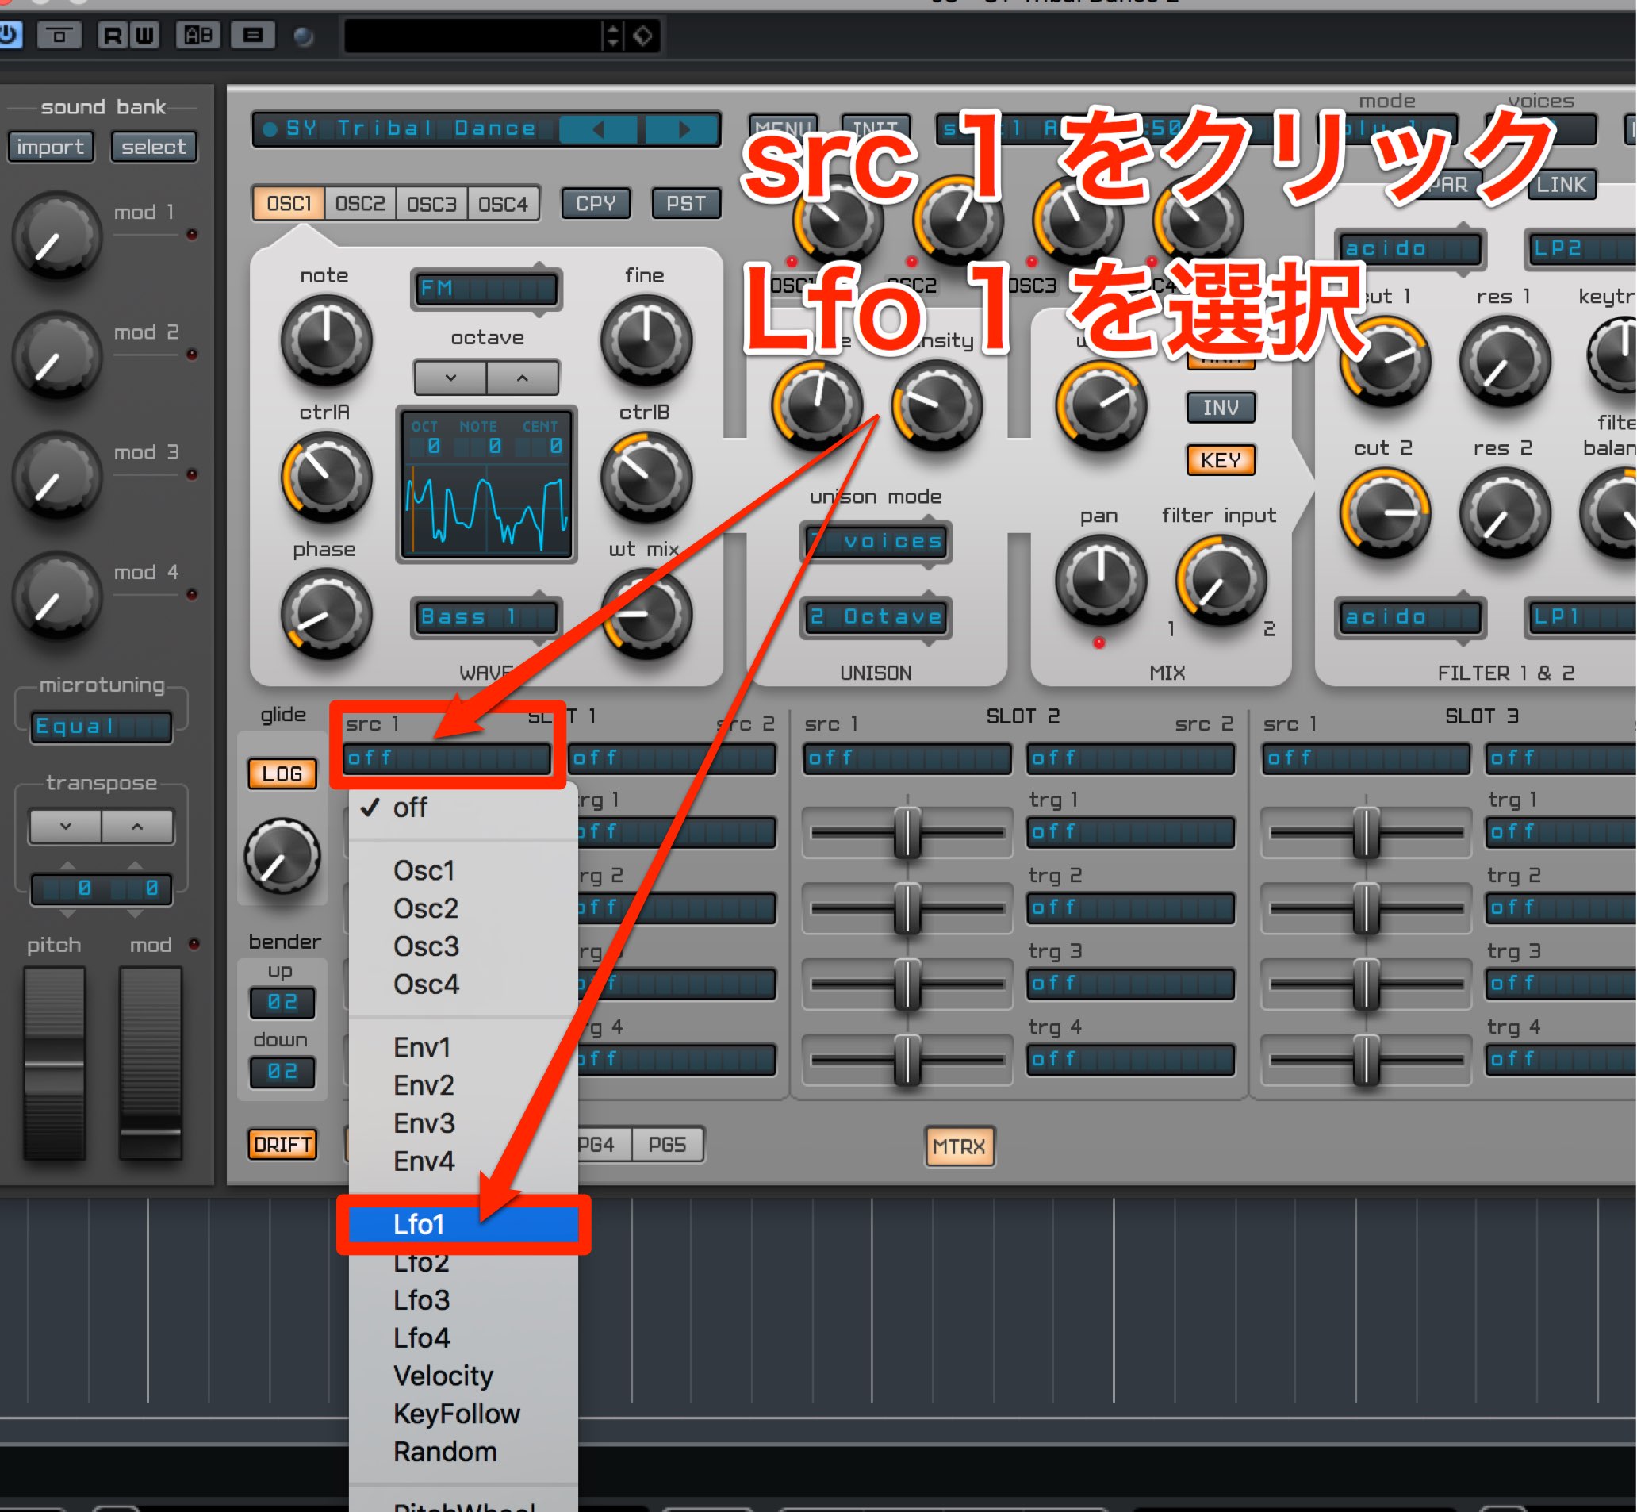This screenshot has height=1512, width=1637.
Task: Click the plugin power bypass icon
Action: click(8, 35)
